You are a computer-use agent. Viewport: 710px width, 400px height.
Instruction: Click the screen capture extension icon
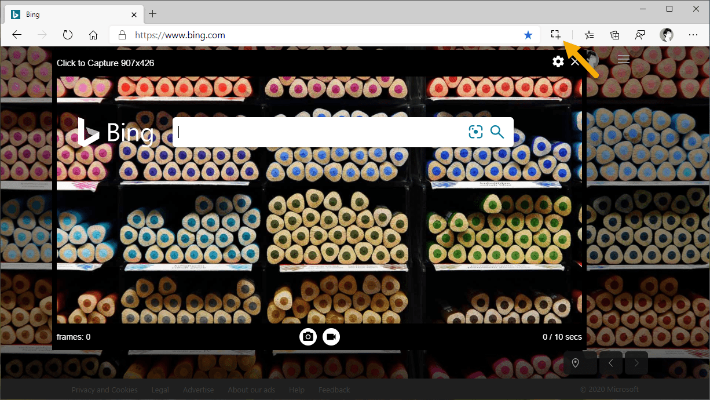[555, 35]
